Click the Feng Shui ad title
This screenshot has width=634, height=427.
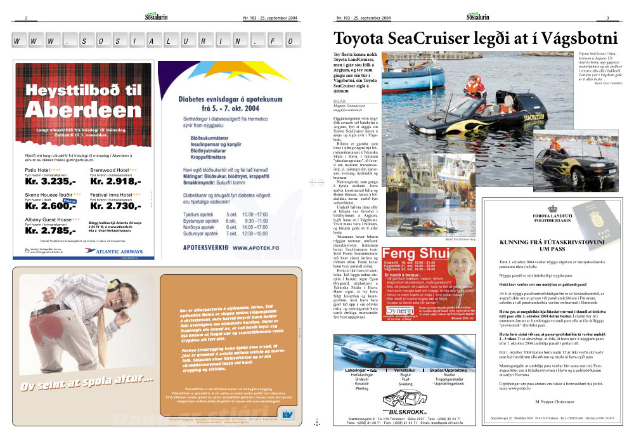416,253
